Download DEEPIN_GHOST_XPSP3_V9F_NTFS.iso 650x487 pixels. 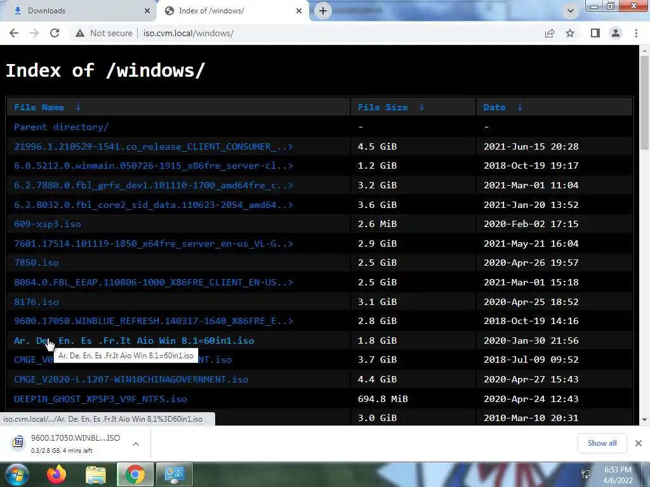pos(100,399)
